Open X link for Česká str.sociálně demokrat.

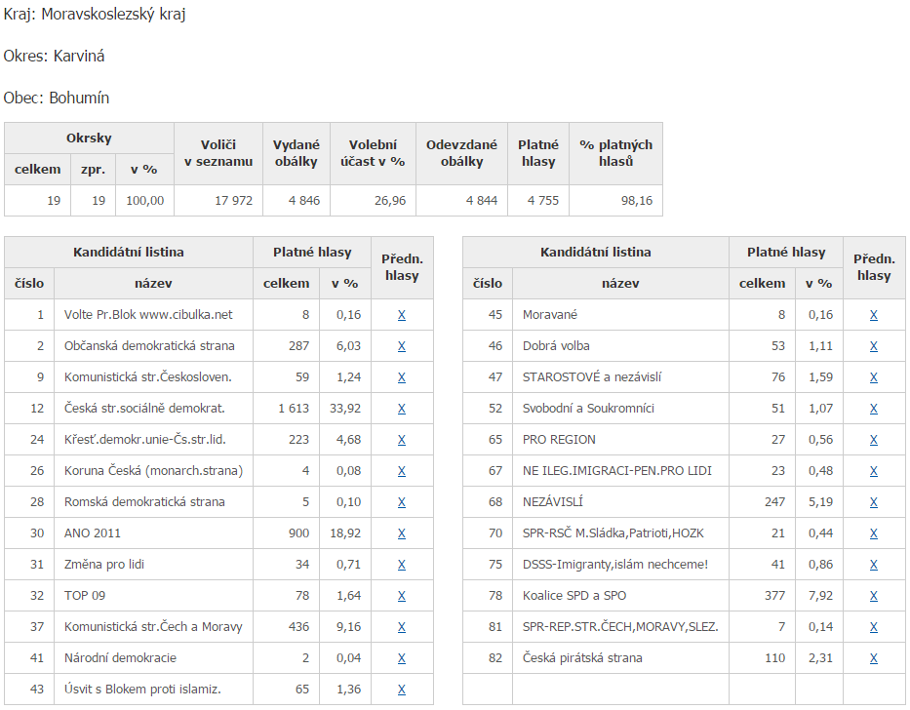[402, 409]
